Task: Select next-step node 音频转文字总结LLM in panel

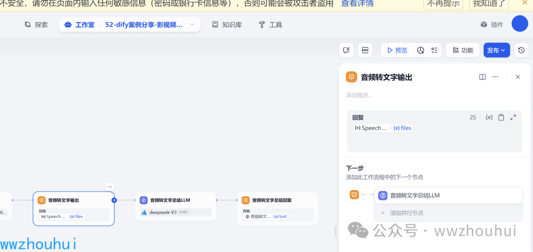Action: [448, 195]
